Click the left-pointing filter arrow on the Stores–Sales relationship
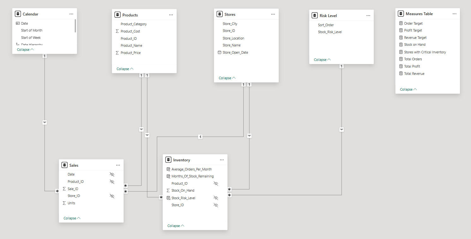The image size is (471, 239). click(200, 137)
